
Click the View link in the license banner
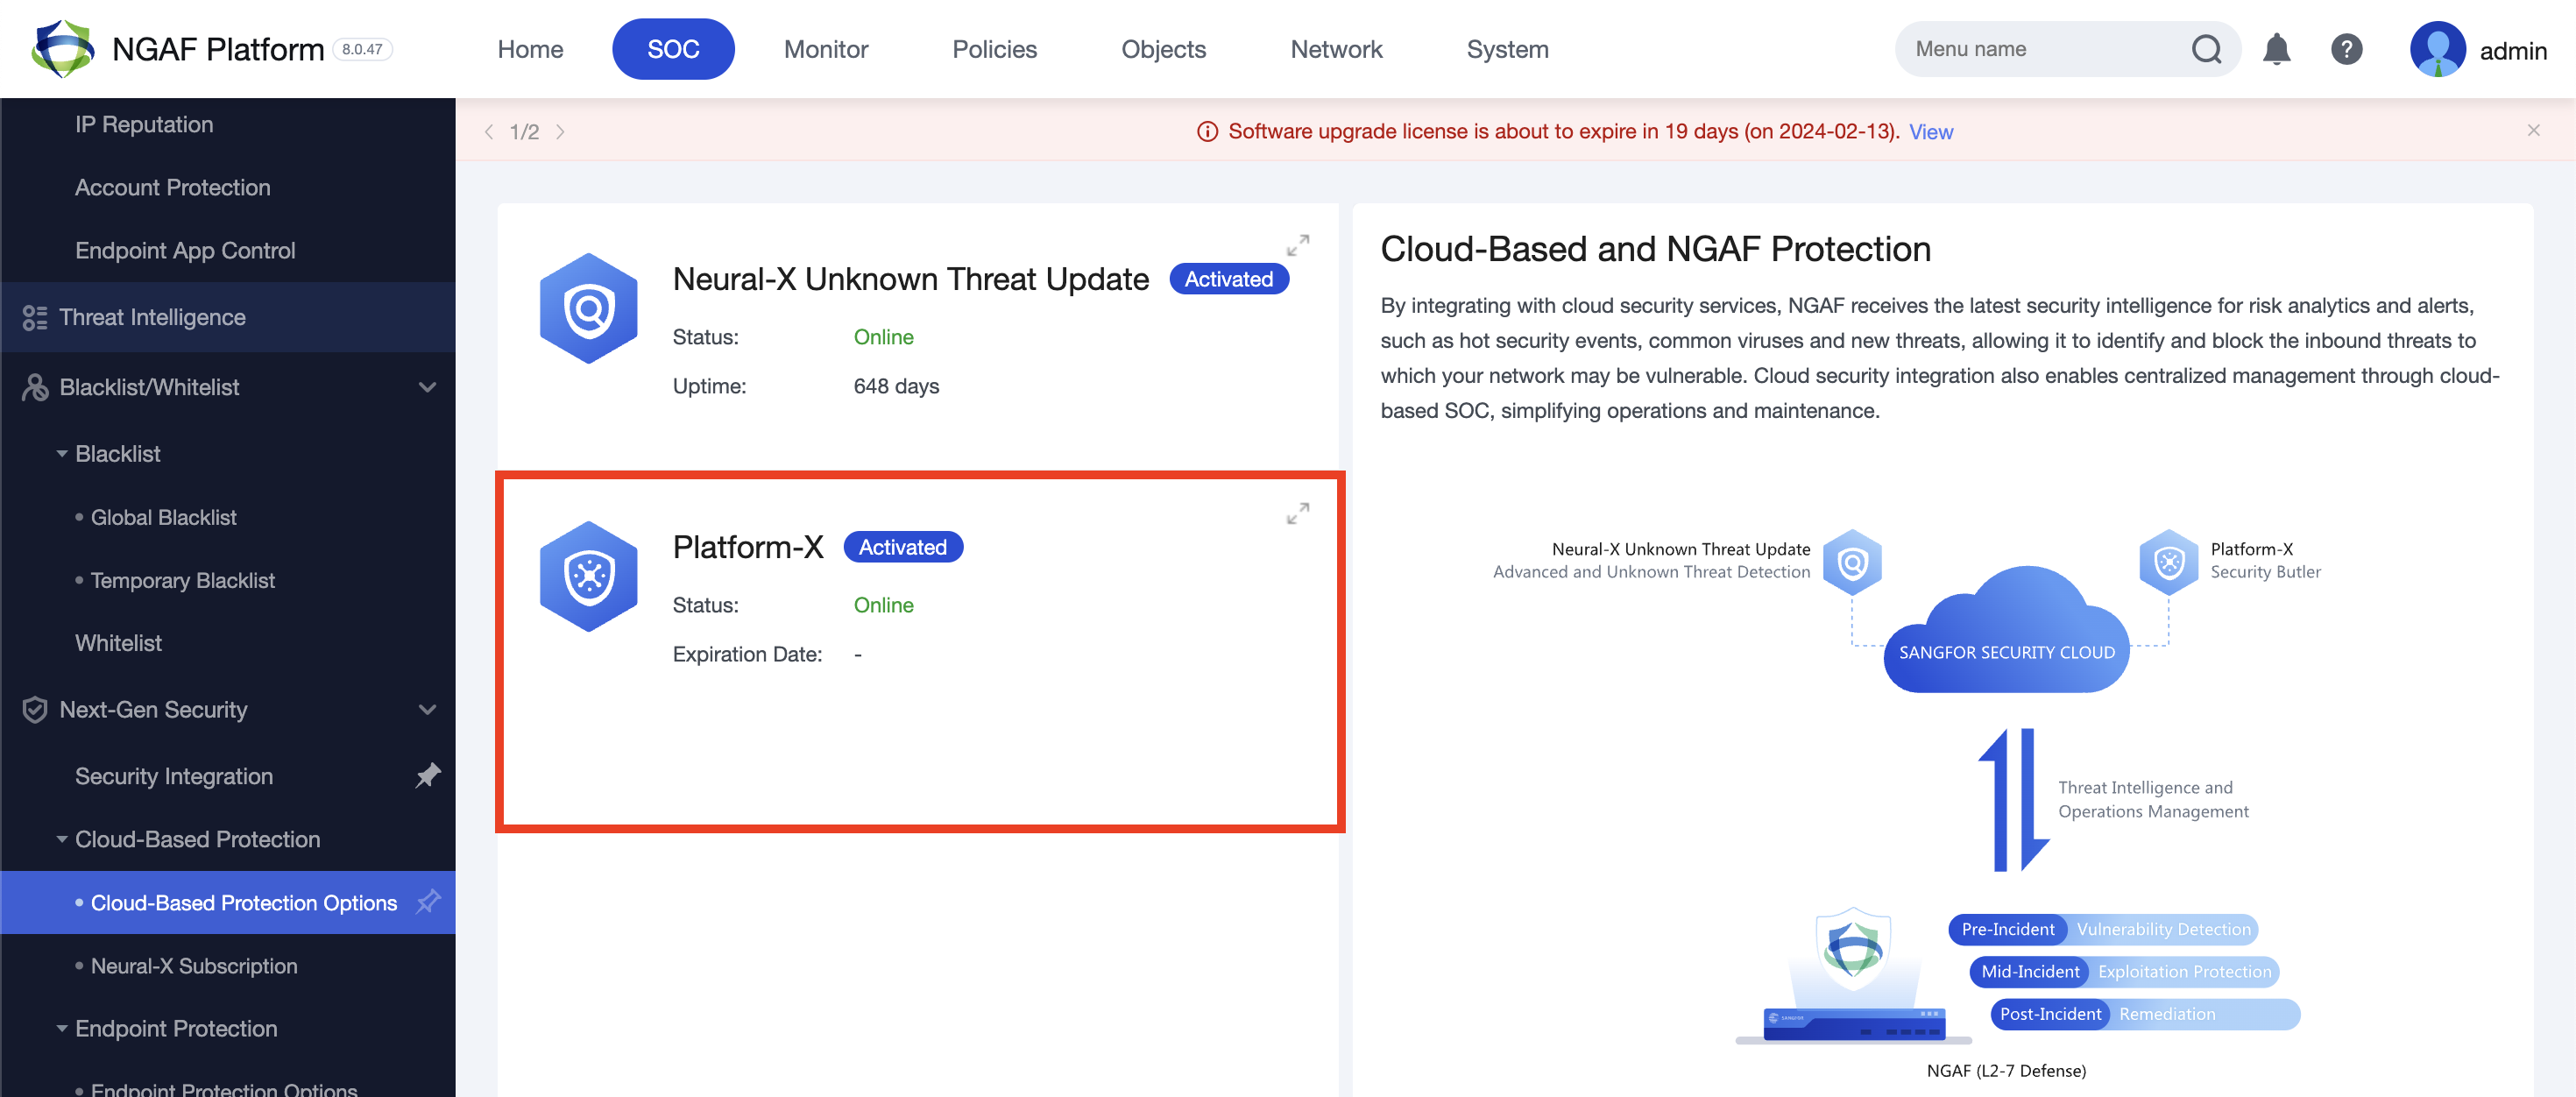coord(1930,131)
